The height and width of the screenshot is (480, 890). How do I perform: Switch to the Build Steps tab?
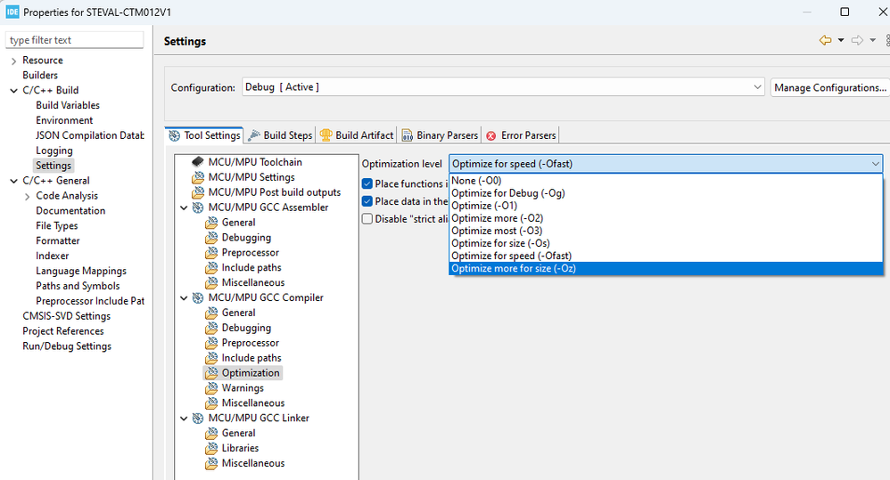click(x=280, y=135)
